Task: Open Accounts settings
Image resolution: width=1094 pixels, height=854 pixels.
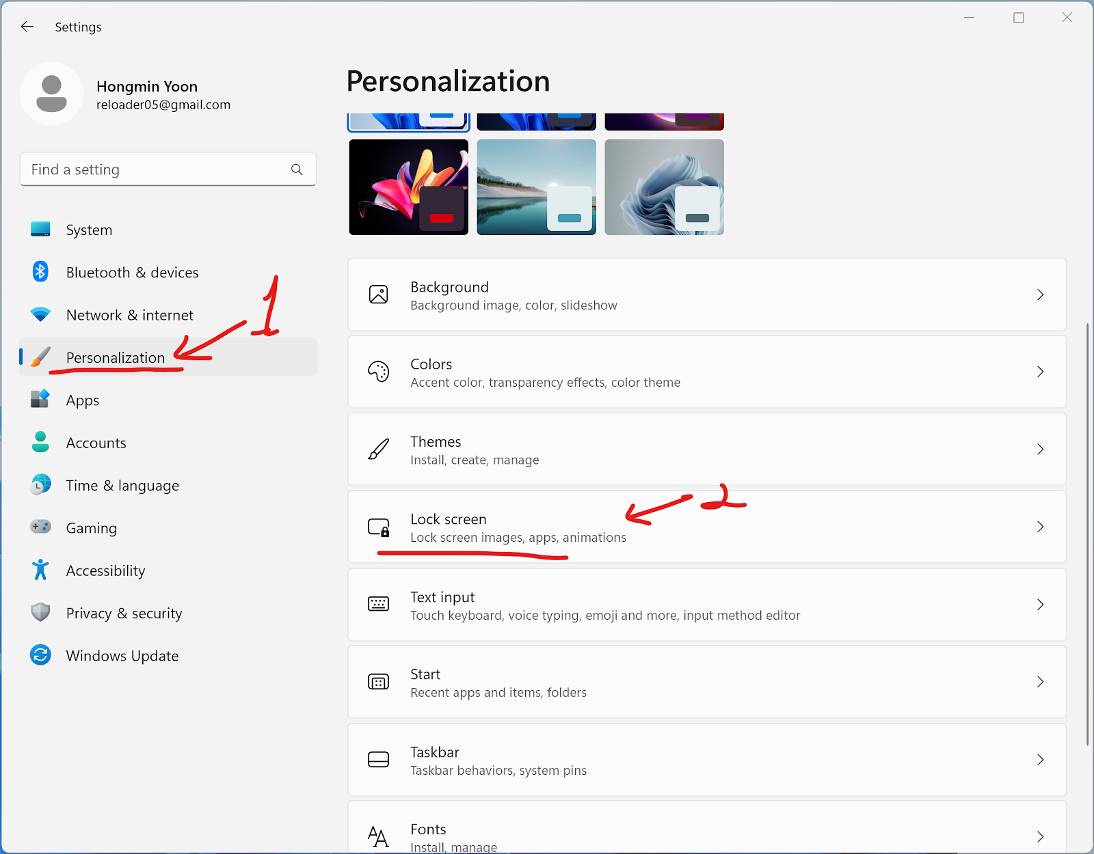Action: click(x=168, y=443)
